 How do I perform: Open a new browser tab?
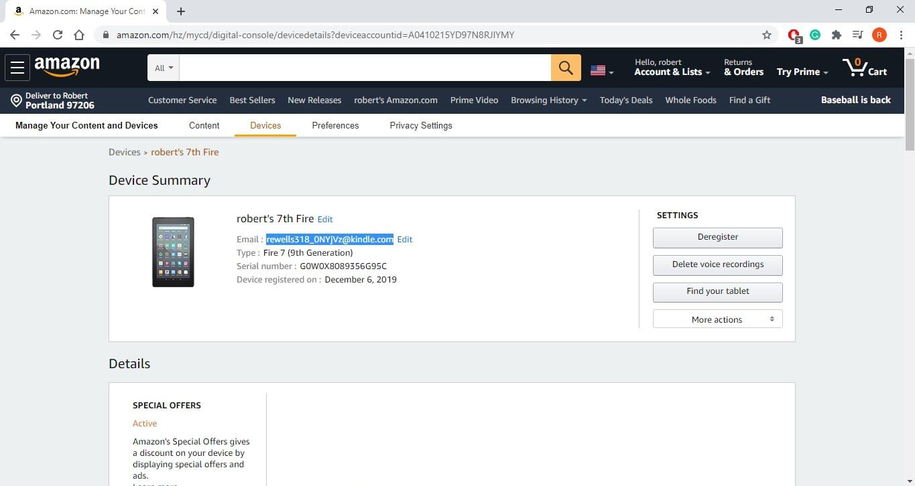[181, 11]
